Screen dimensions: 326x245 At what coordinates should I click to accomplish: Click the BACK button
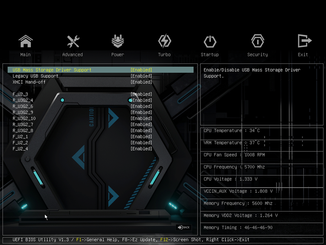[184, 227]
